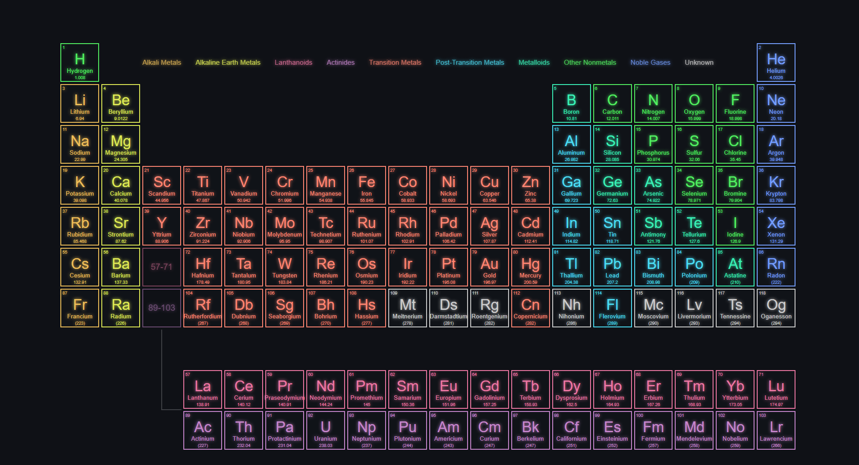Select the Scandium element tile
The image size is (859, 465).
(x=162, y=185)
